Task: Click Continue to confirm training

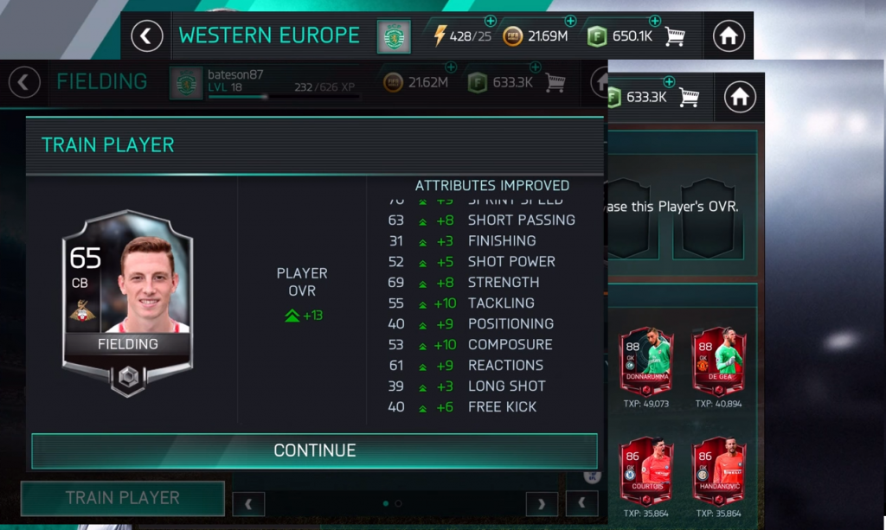Action: pos(314,450)
